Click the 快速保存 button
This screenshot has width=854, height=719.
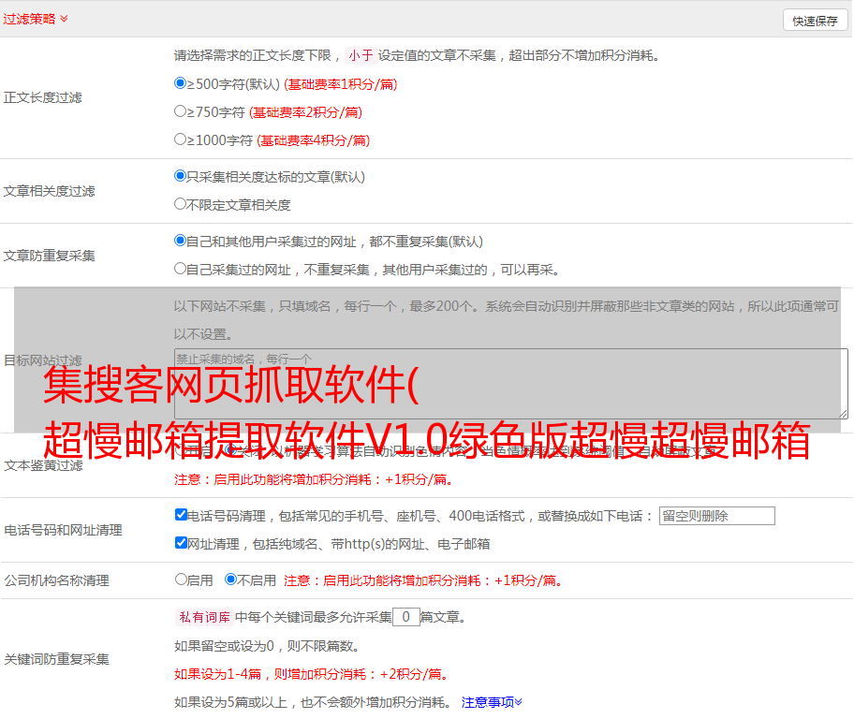tap(815, 21)
